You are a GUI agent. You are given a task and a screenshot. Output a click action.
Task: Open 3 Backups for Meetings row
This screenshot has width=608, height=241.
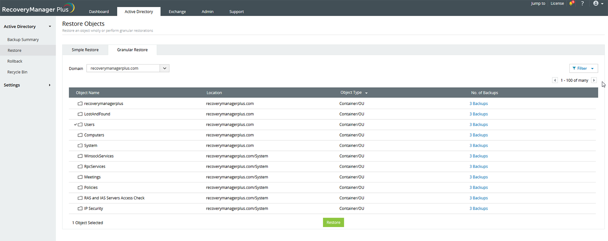[479, 177]
